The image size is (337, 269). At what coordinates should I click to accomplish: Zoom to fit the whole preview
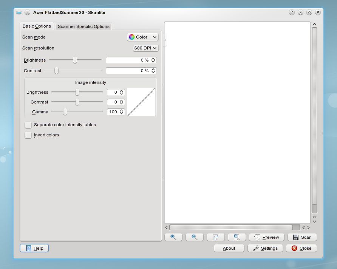(x=237, y=237)
